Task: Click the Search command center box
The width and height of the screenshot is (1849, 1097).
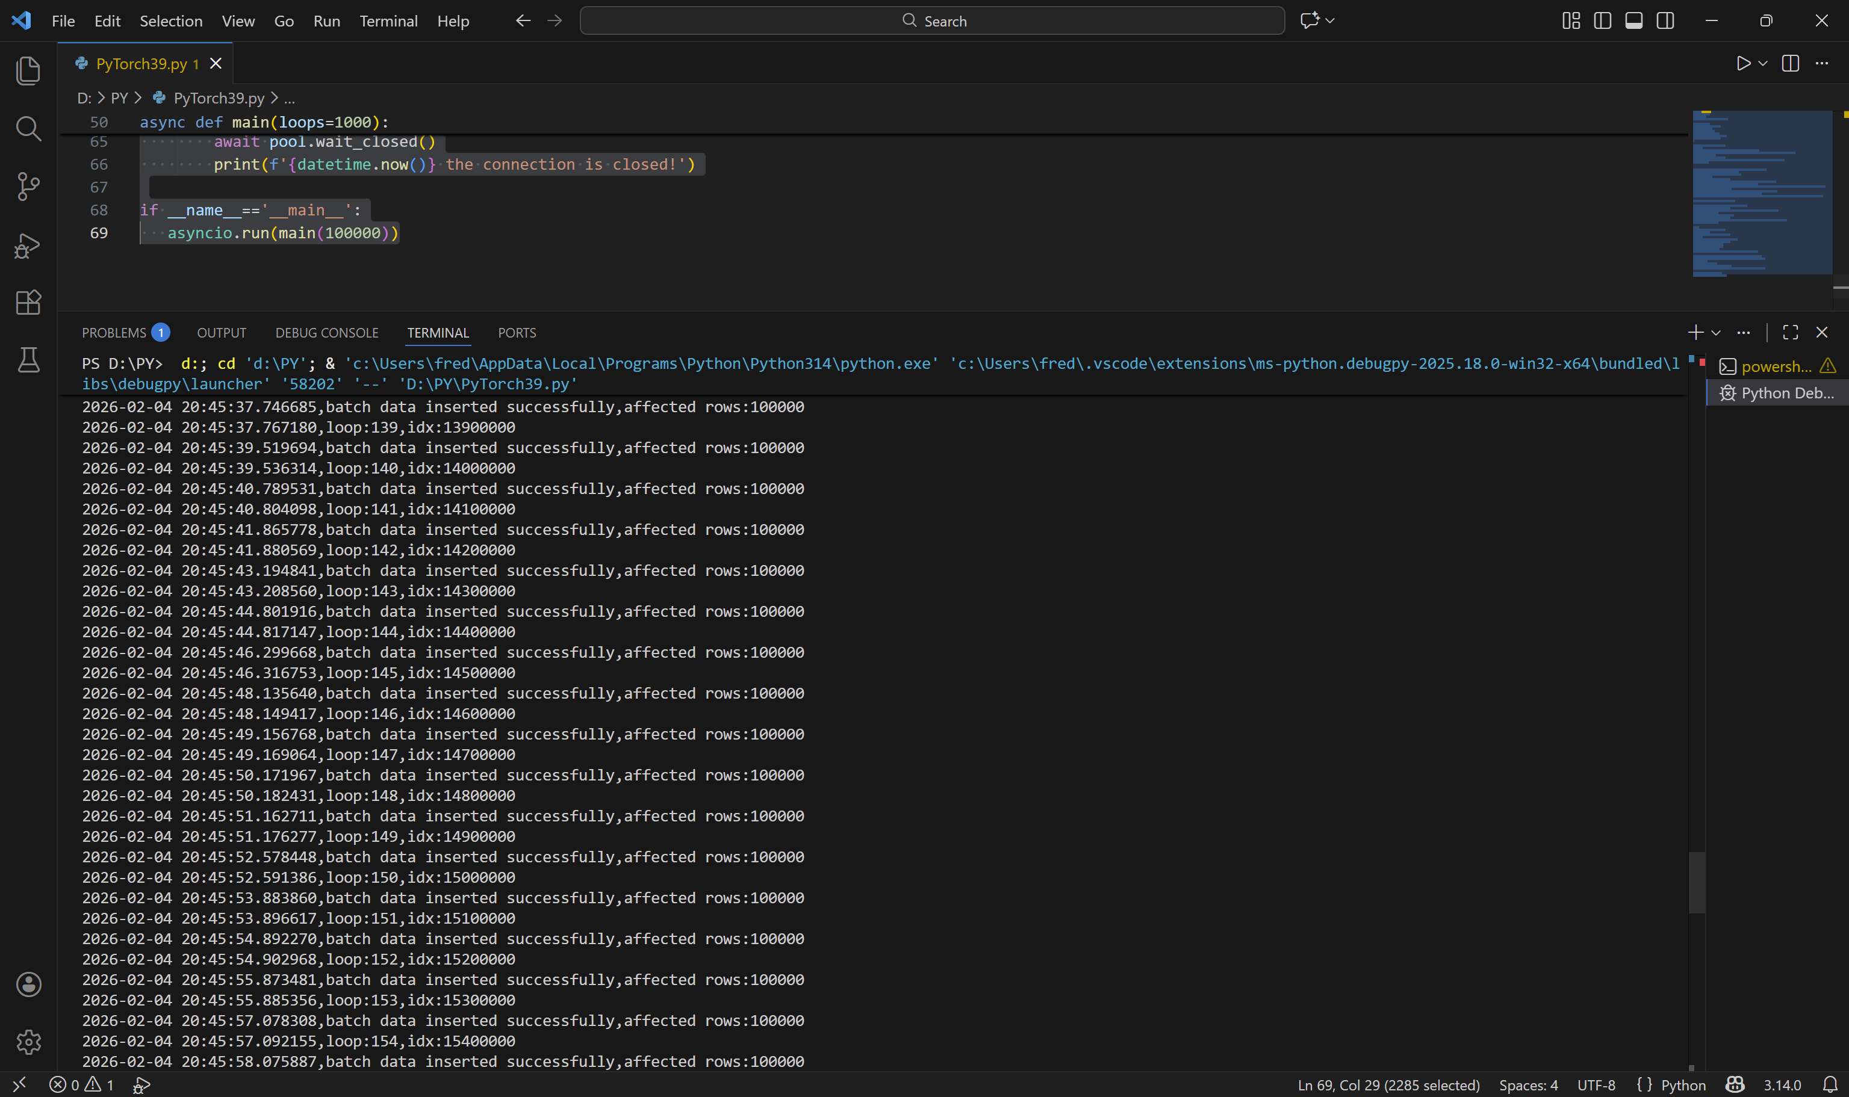Action: 932,20
